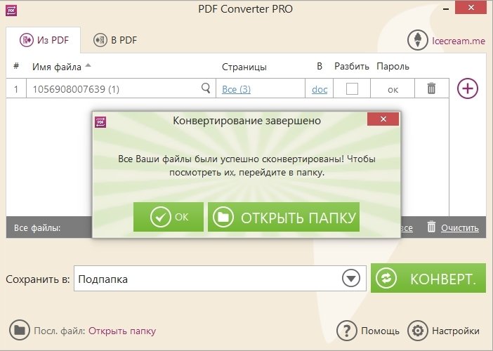The height and width of the screenshot is (351, 493).
Task: Click Открыть папку link near Посл. файл
Action: (122, 331)
